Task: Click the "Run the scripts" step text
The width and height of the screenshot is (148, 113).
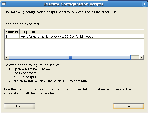Action: [x=24, y=77]
